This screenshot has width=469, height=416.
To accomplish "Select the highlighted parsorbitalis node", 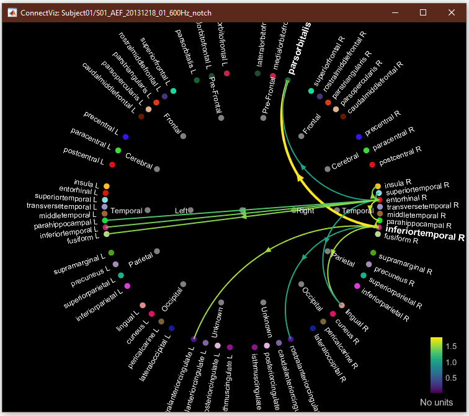I will (288, 81).
